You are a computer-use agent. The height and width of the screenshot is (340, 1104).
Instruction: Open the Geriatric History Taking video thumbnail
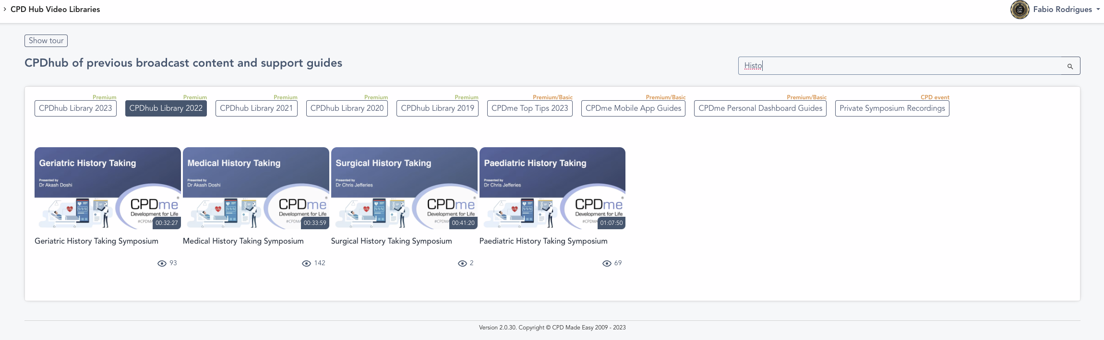[x=108, y=188]
